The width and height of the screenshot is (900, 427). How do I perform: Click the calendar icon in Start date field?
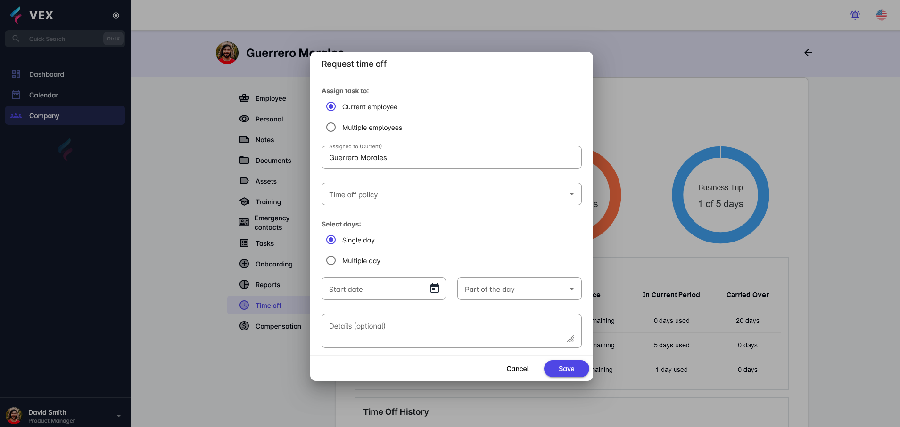click(434, 289)
